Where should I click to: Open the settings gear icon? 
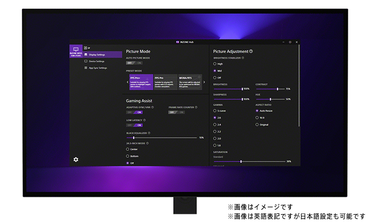tap(76, 160)
